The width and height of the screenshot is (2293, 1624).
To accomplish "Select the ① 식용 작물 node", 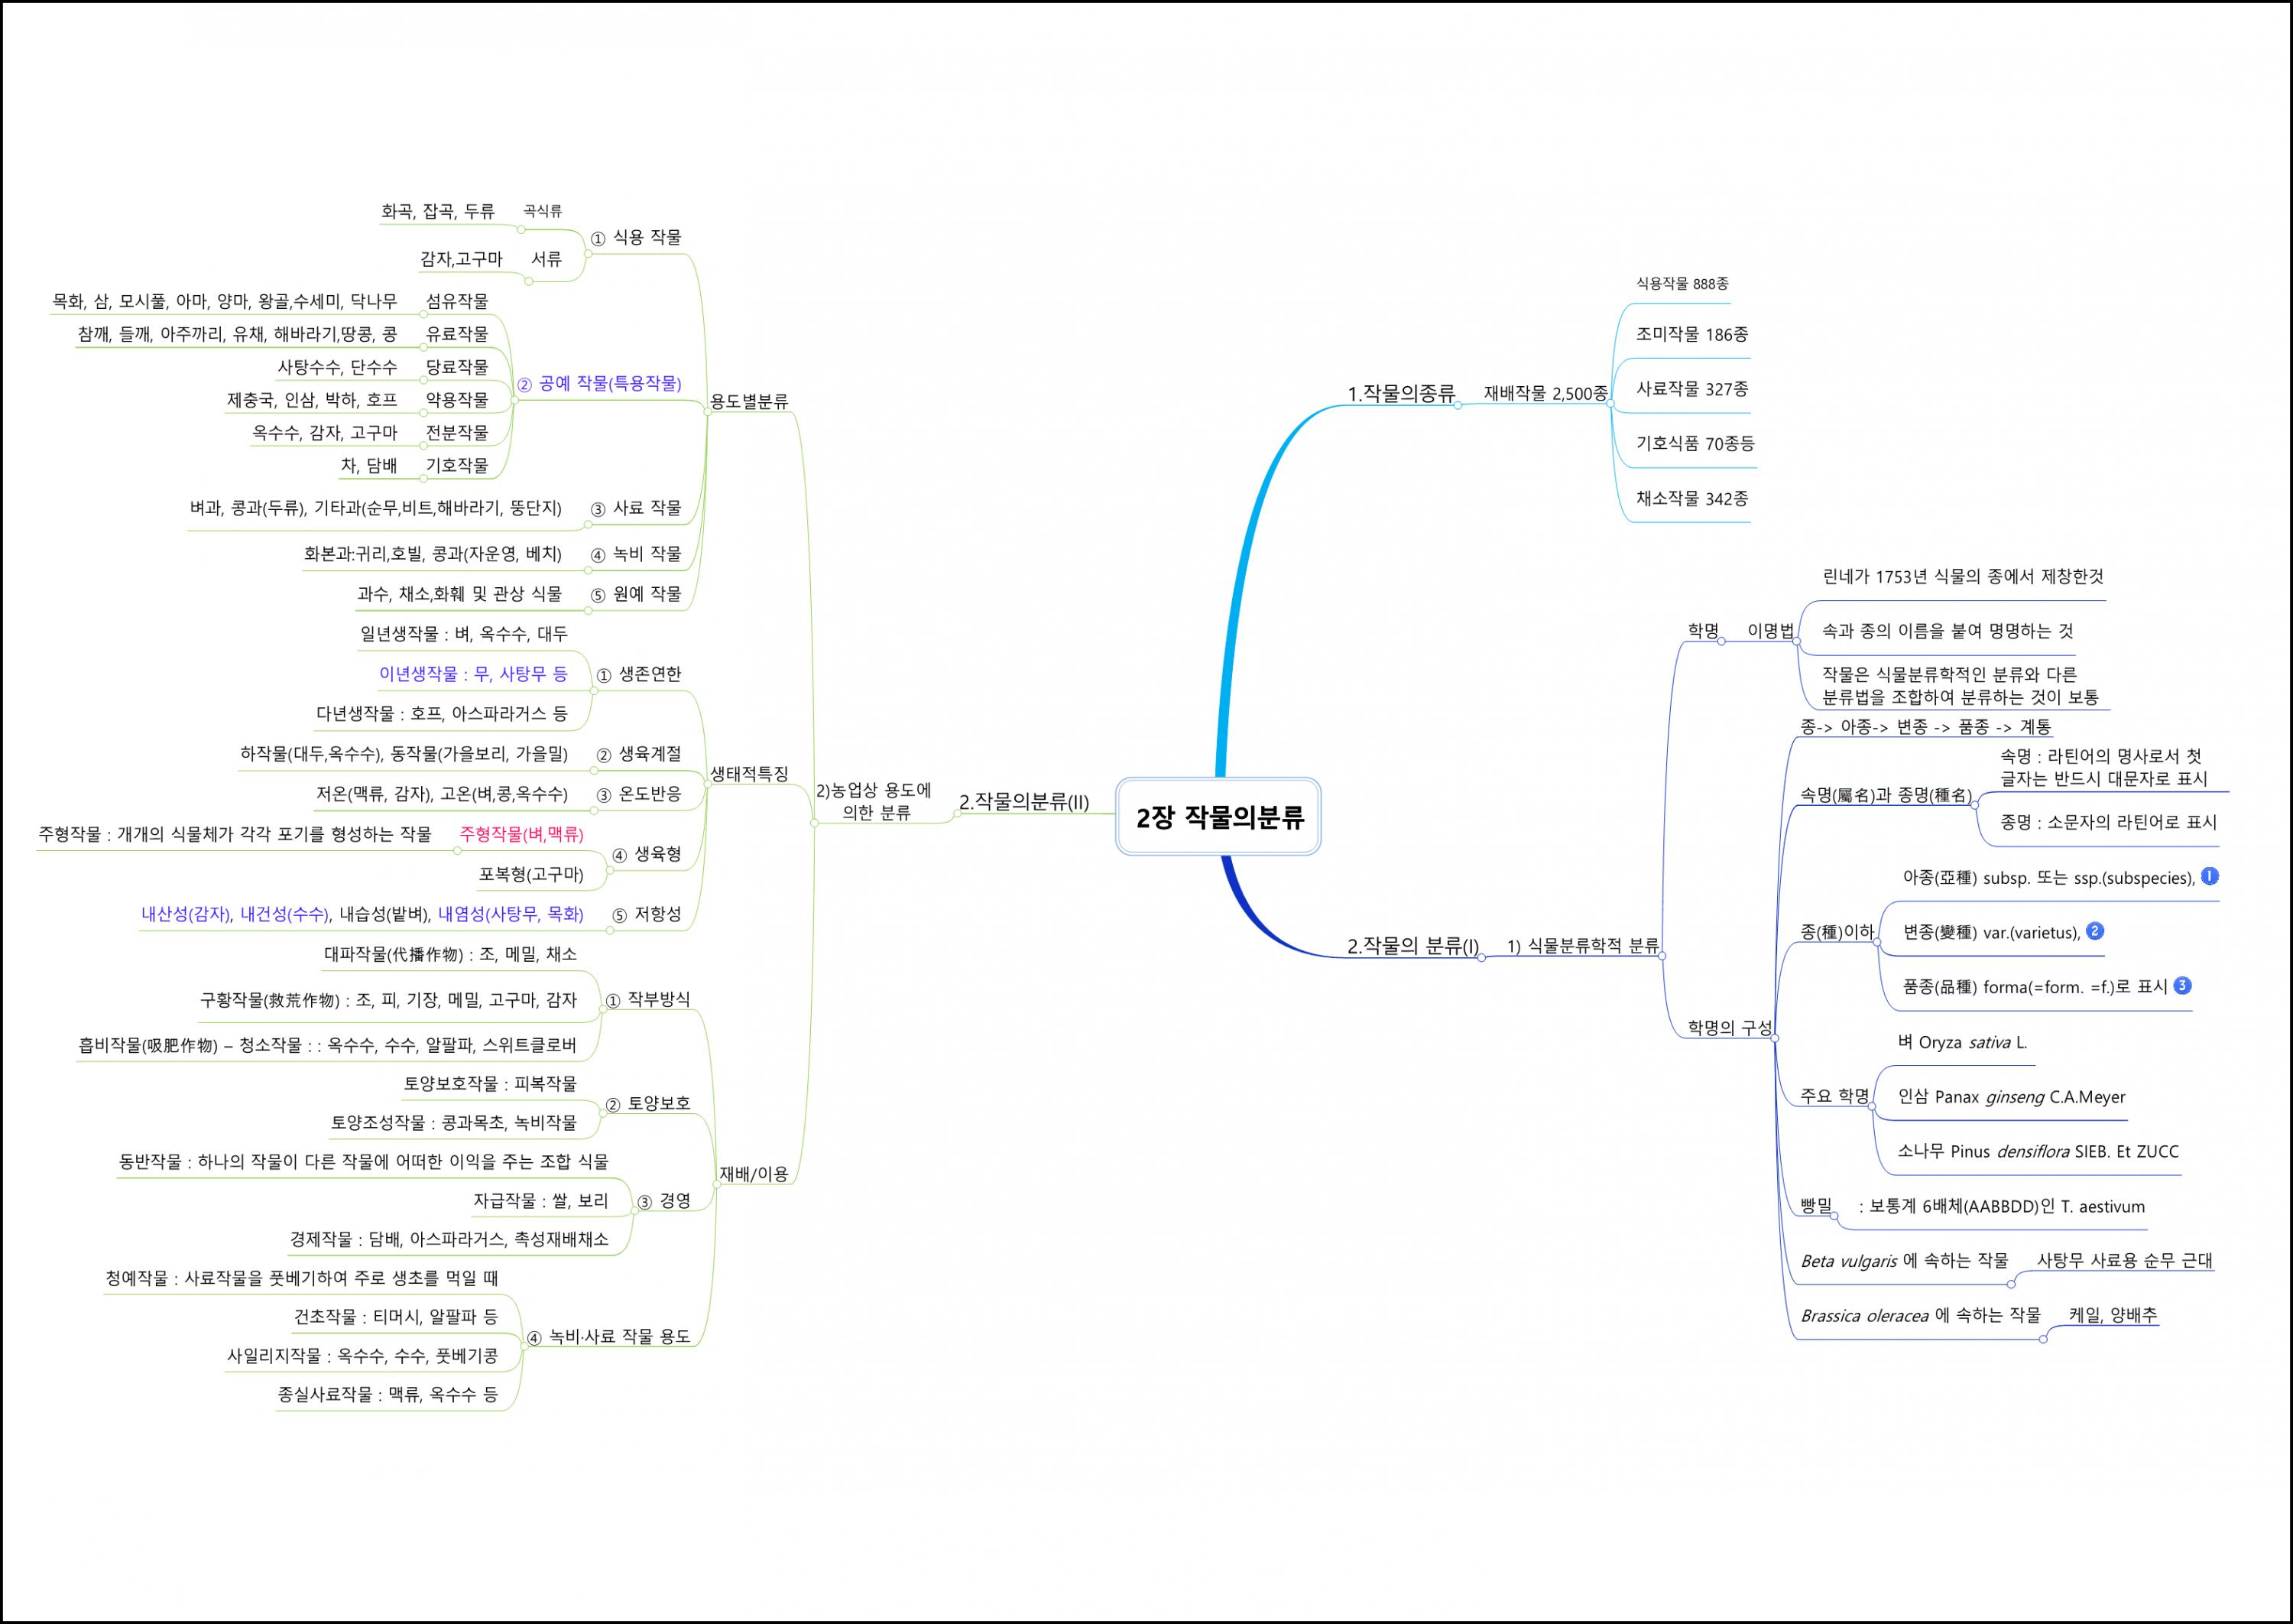I will pos(636,237).
